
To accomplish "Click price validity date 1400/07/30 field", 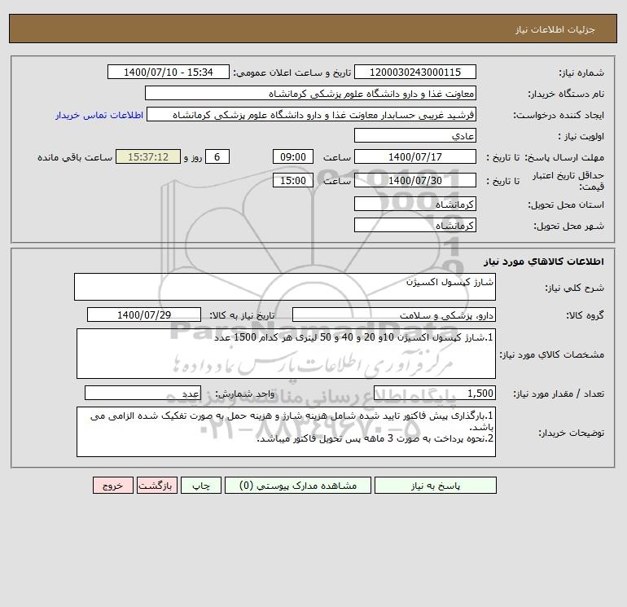I will point(415,180).
